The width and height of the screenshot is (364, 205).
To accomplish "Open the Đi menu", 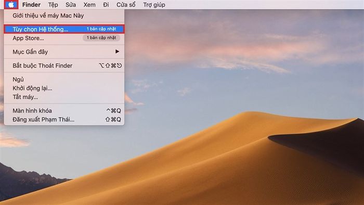I will (x=106, y=5).
